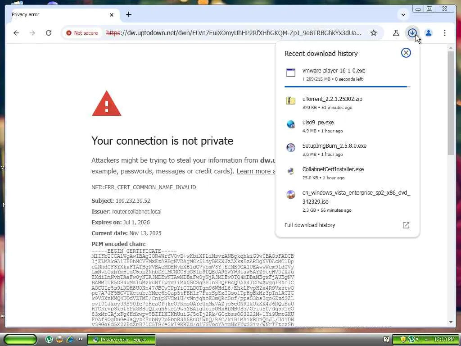461x346 pixels.
Task: Click the uTorrent zip folder icon
Action: pos(291,100)
